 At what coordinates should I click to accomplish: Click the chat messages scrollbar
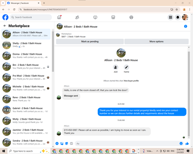tap(189, 94)
